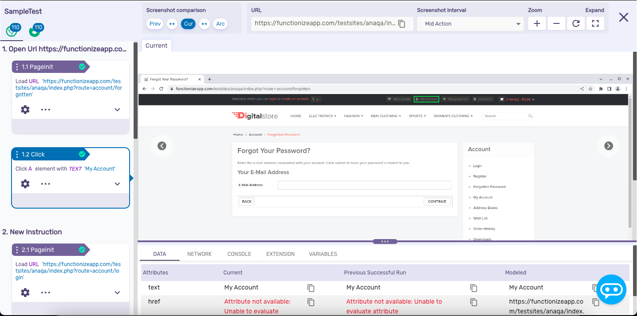Image resolution: width=637 pixels, height=316 pixels.
Task: Show the Prev screenshot
Action: (x=155, y=24)
